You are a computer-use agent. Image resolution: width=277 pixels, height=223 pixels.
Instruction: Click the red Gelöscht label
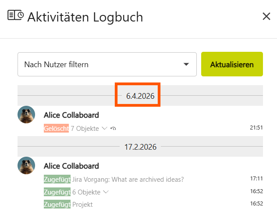click(x=57, y=129)
